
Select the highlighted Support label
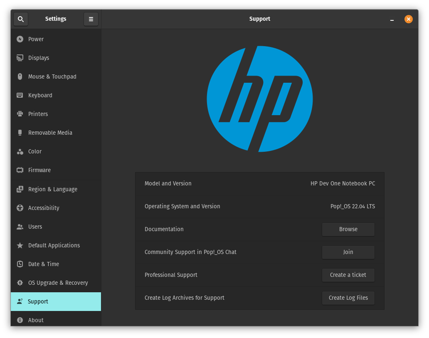click(x=38, y=301)
